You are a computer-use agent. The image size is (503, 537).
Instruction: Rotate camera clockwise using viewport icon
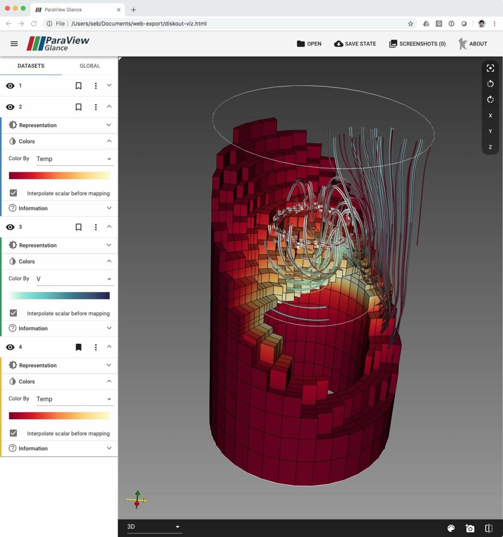click(490, 99)
